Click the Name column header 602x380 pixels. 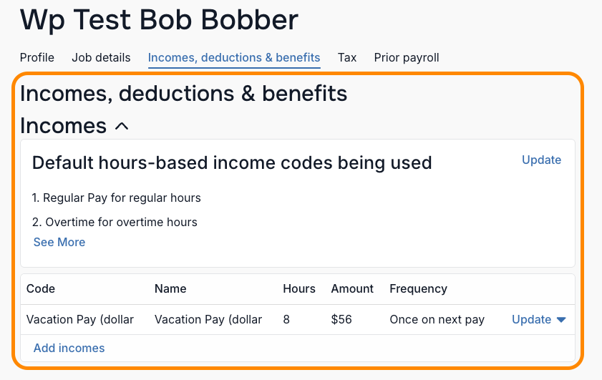170,288
